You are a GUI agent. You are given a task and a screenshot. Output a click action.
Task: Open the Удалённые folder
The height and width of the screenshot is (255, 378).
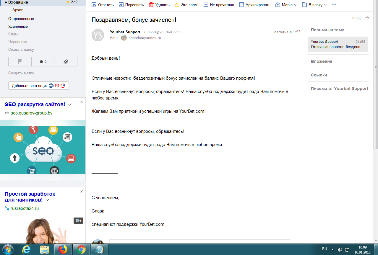[x=18, y=26]
